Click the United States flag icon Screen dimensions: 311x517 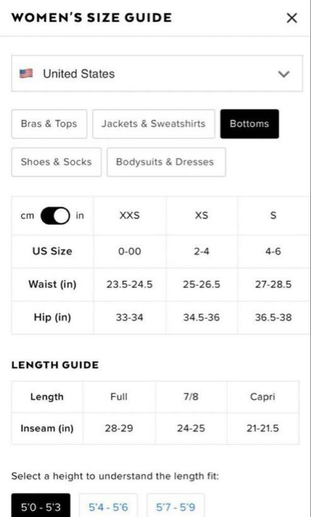pyautogui.click(x=26, y=73)
